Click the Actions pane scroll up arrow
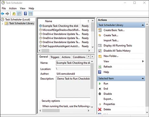The image size is (149, 117). pyautogui.click(x=147, y=25)
